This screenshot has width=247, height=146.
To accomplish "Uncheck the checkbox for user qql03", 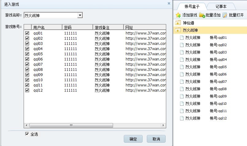I will (27, 44).
